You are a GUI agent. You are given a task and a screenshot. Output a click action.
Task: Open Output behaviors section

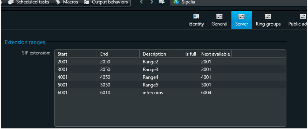106,2
